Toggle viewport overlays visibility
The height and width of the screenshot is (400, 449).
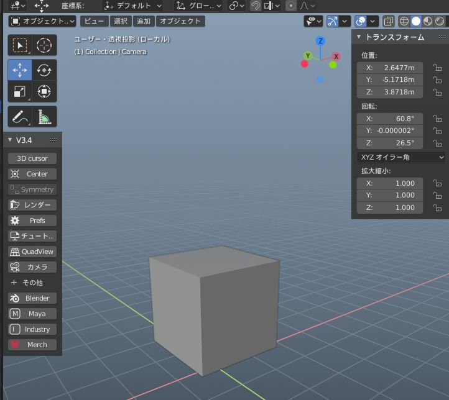361,21
